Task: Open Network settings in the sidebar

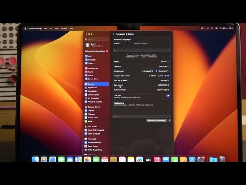Action: point(90,63)
